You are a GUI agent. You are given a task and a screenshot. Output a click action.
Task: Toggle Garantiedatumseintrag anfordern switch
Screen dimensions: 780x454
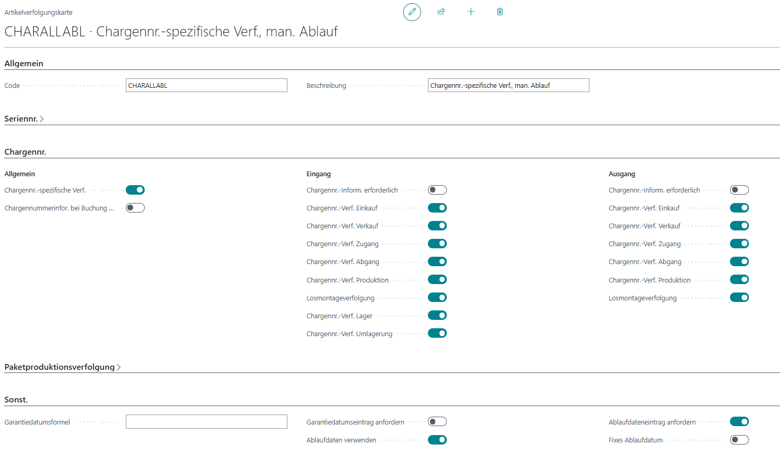click(437, 421)
